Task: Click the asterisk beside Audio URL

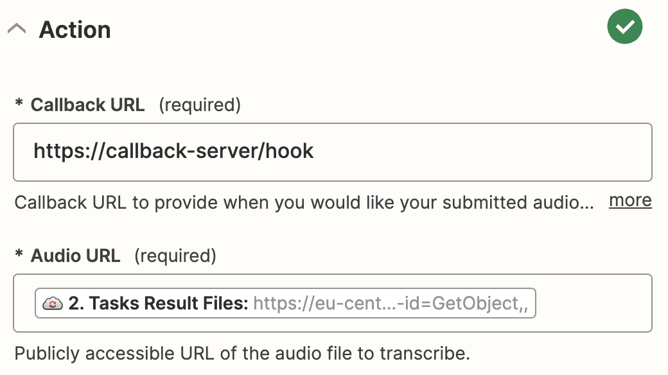Action: pos(19,254)
